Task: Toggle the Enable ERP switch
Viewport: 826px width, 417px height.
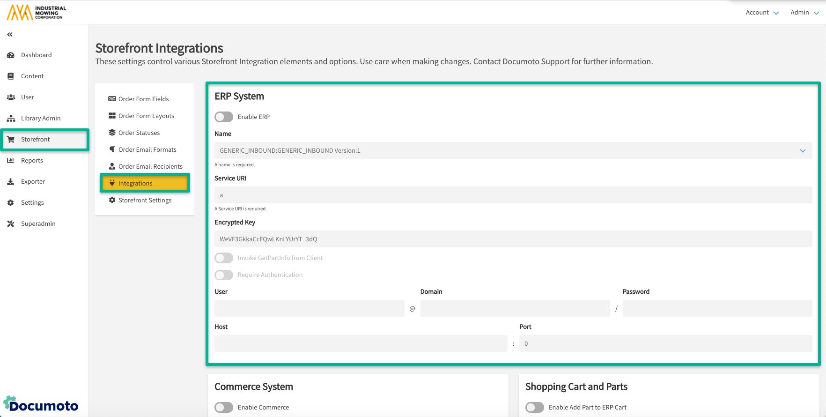Action: pos(224,117)
